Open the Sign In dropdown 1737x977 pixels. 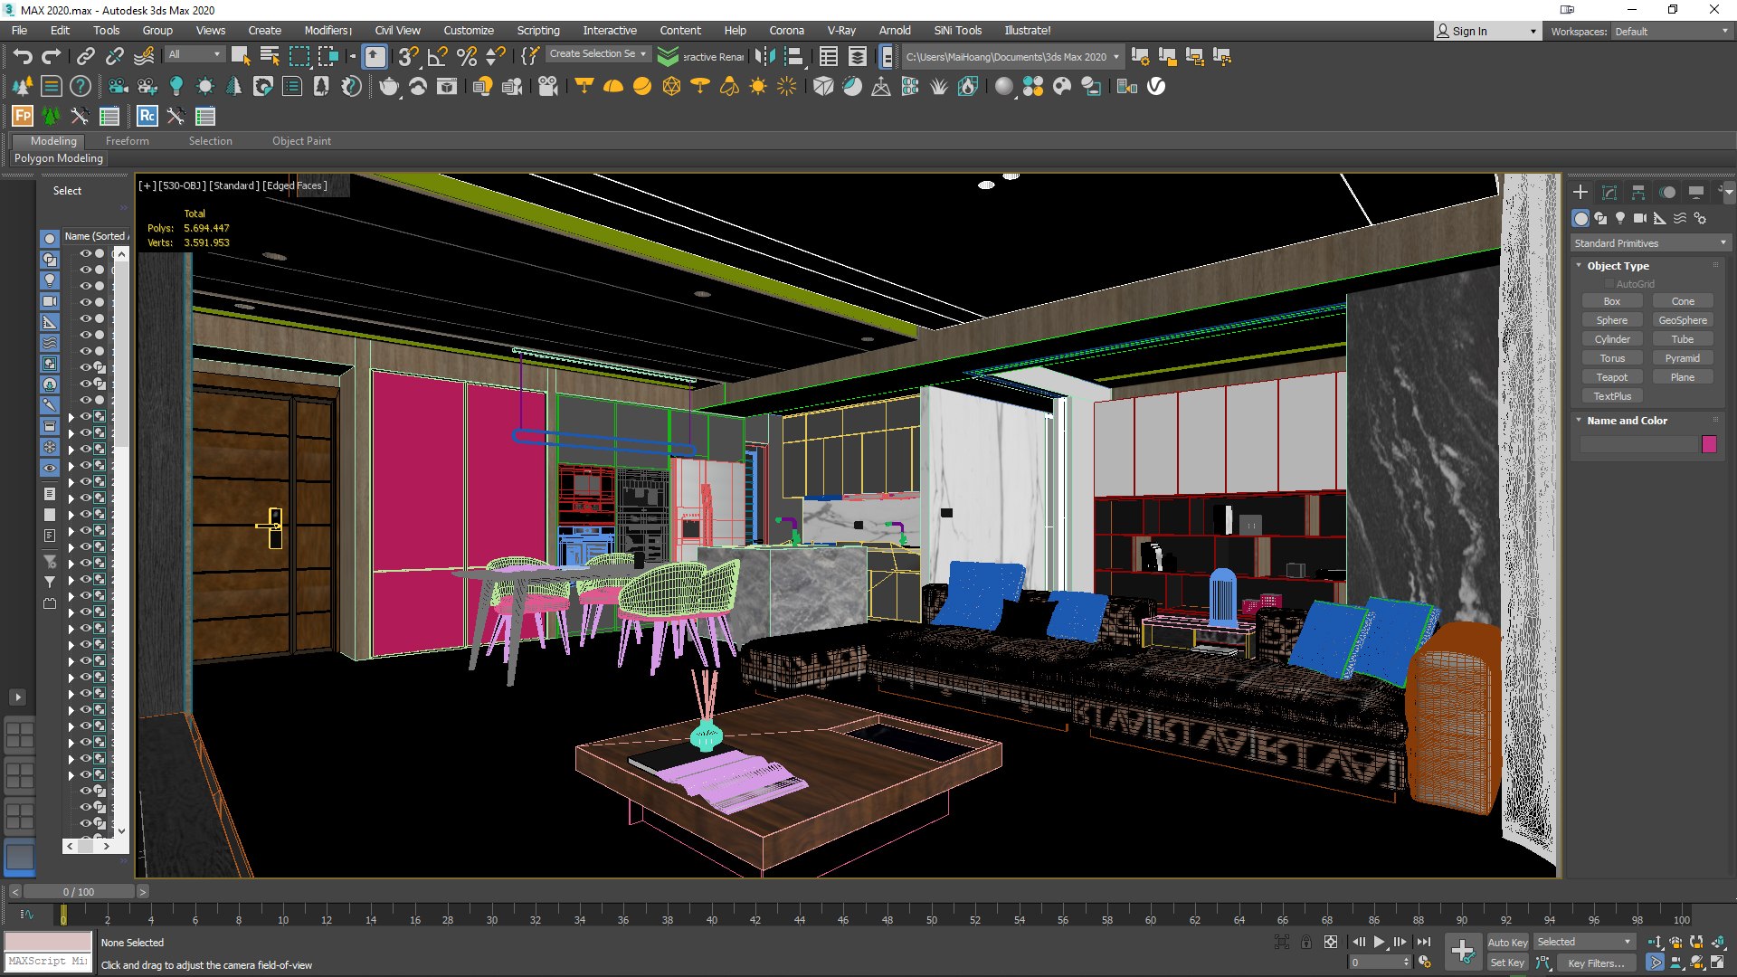pos(1486,31)
